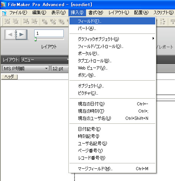Screen dimensions: 175x181
Task: Open the レイアウト: メニュー layout dropdown
Action: coord(44,59)
